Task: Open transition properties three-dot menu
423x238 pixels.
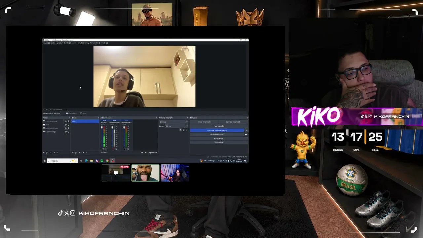Action: pyautogui.click(x=187, y=130)
